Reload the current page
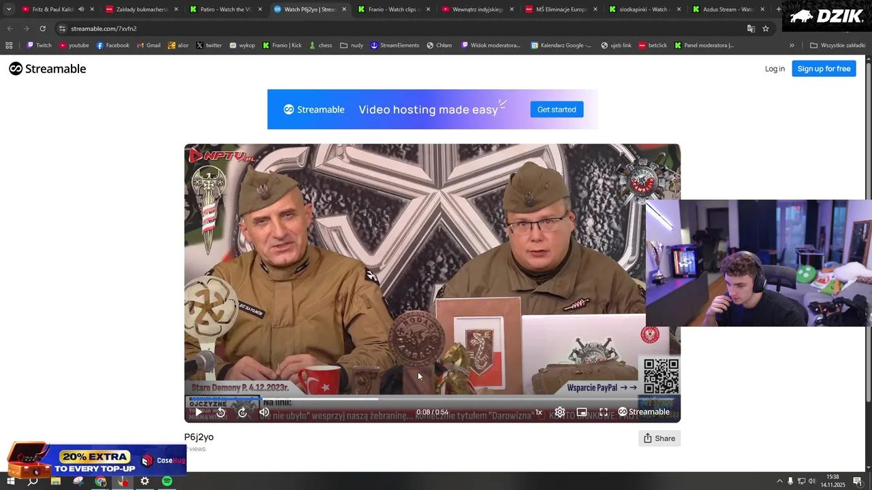The height and width of the screenshot is (490, 872). click(42, 29)
